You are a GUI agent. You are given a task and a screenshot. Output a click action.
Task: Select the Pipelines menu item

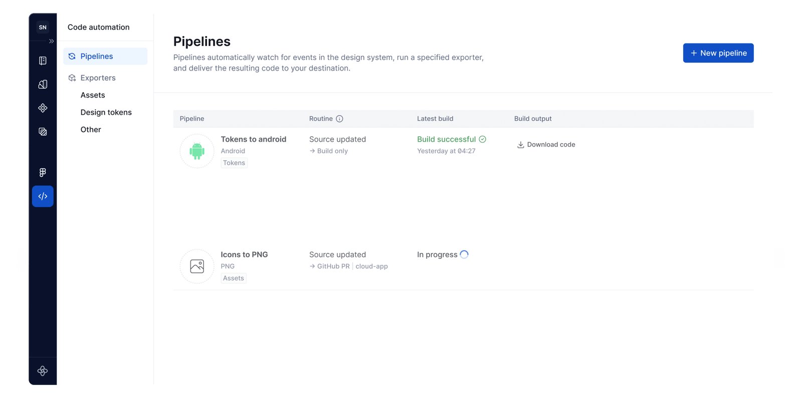pyautogui.click(x=97, y=56)
